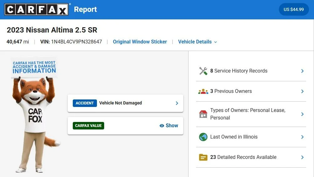The image size is (314, 177).
Task: Click the eye icon beside Show
Action: [x=162, y=126]
